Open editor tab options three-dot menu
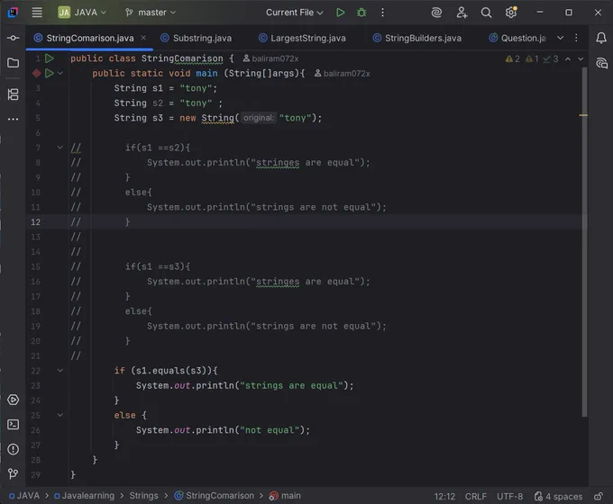Image resolution: width=613 pixels, height=504 pixels. click(576, 38)
